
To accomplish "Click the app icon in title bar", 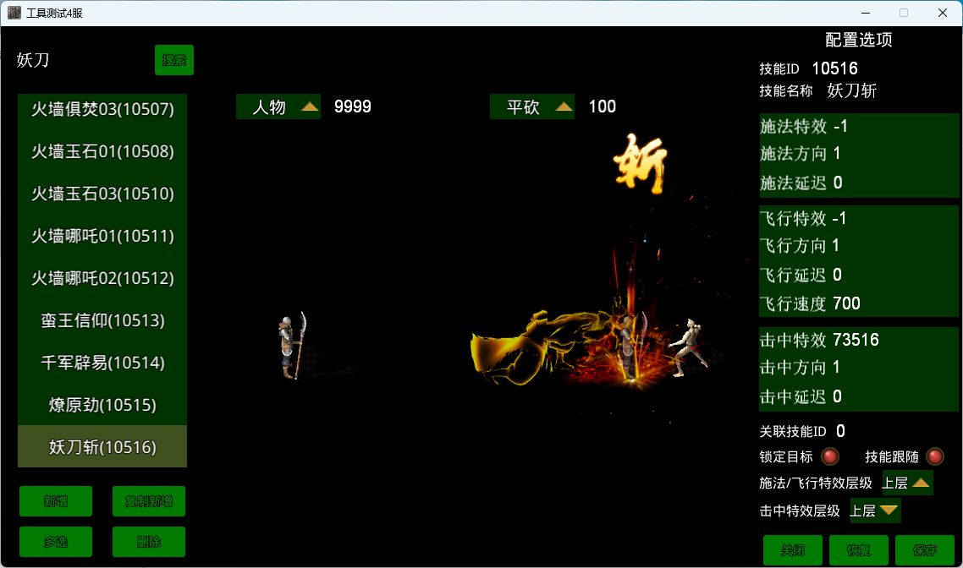I will click(x=14, y=13).
